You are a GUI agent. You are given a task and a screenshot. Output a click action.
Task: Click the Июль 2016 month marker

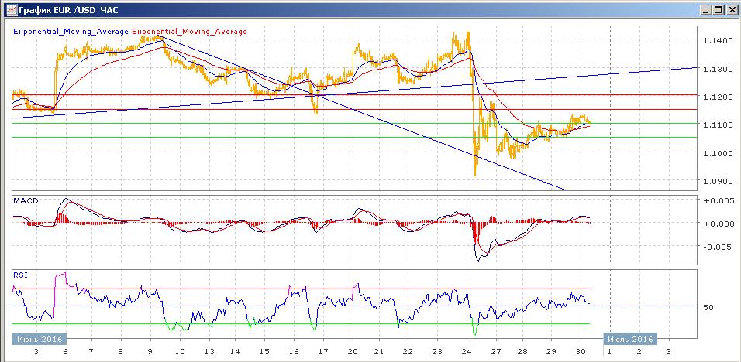(630, 339)
